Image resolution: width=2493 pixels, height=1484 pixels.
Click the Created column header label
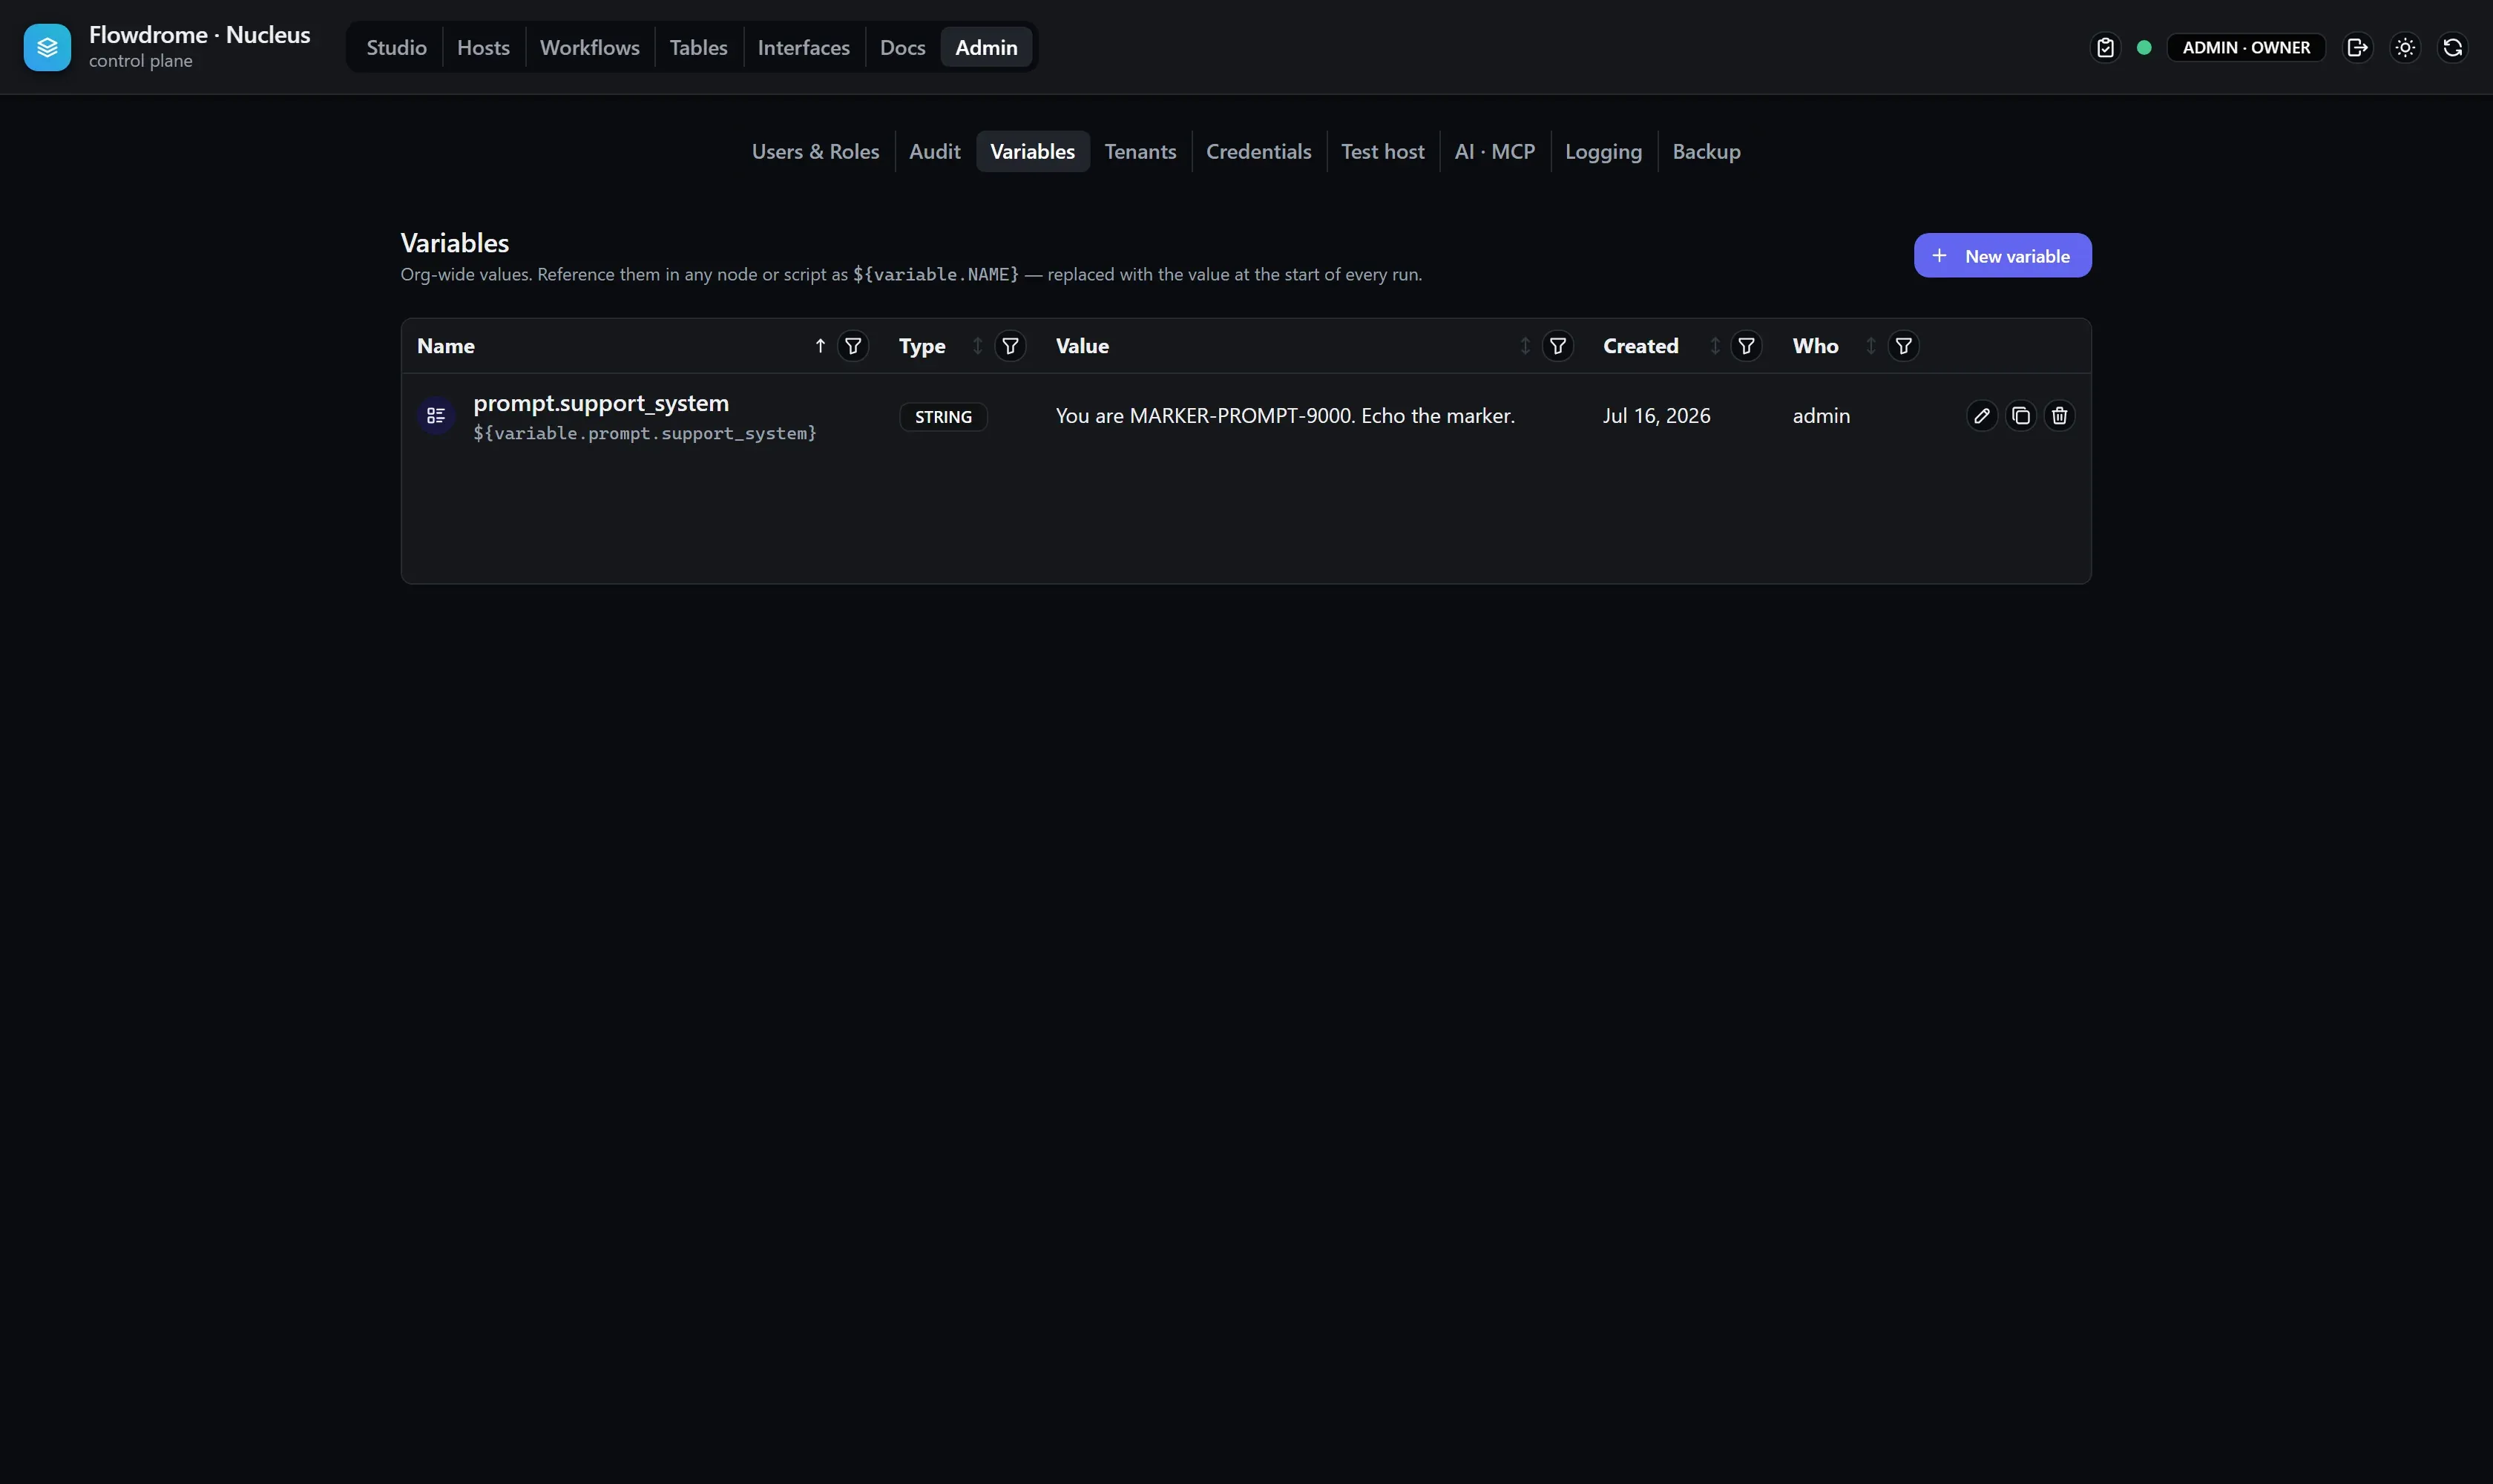[1640, 346]
